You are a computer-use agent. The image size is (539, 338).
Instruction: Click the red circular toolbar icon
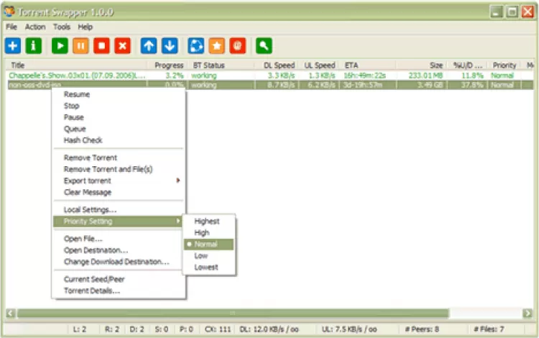(x=238, y=46)
